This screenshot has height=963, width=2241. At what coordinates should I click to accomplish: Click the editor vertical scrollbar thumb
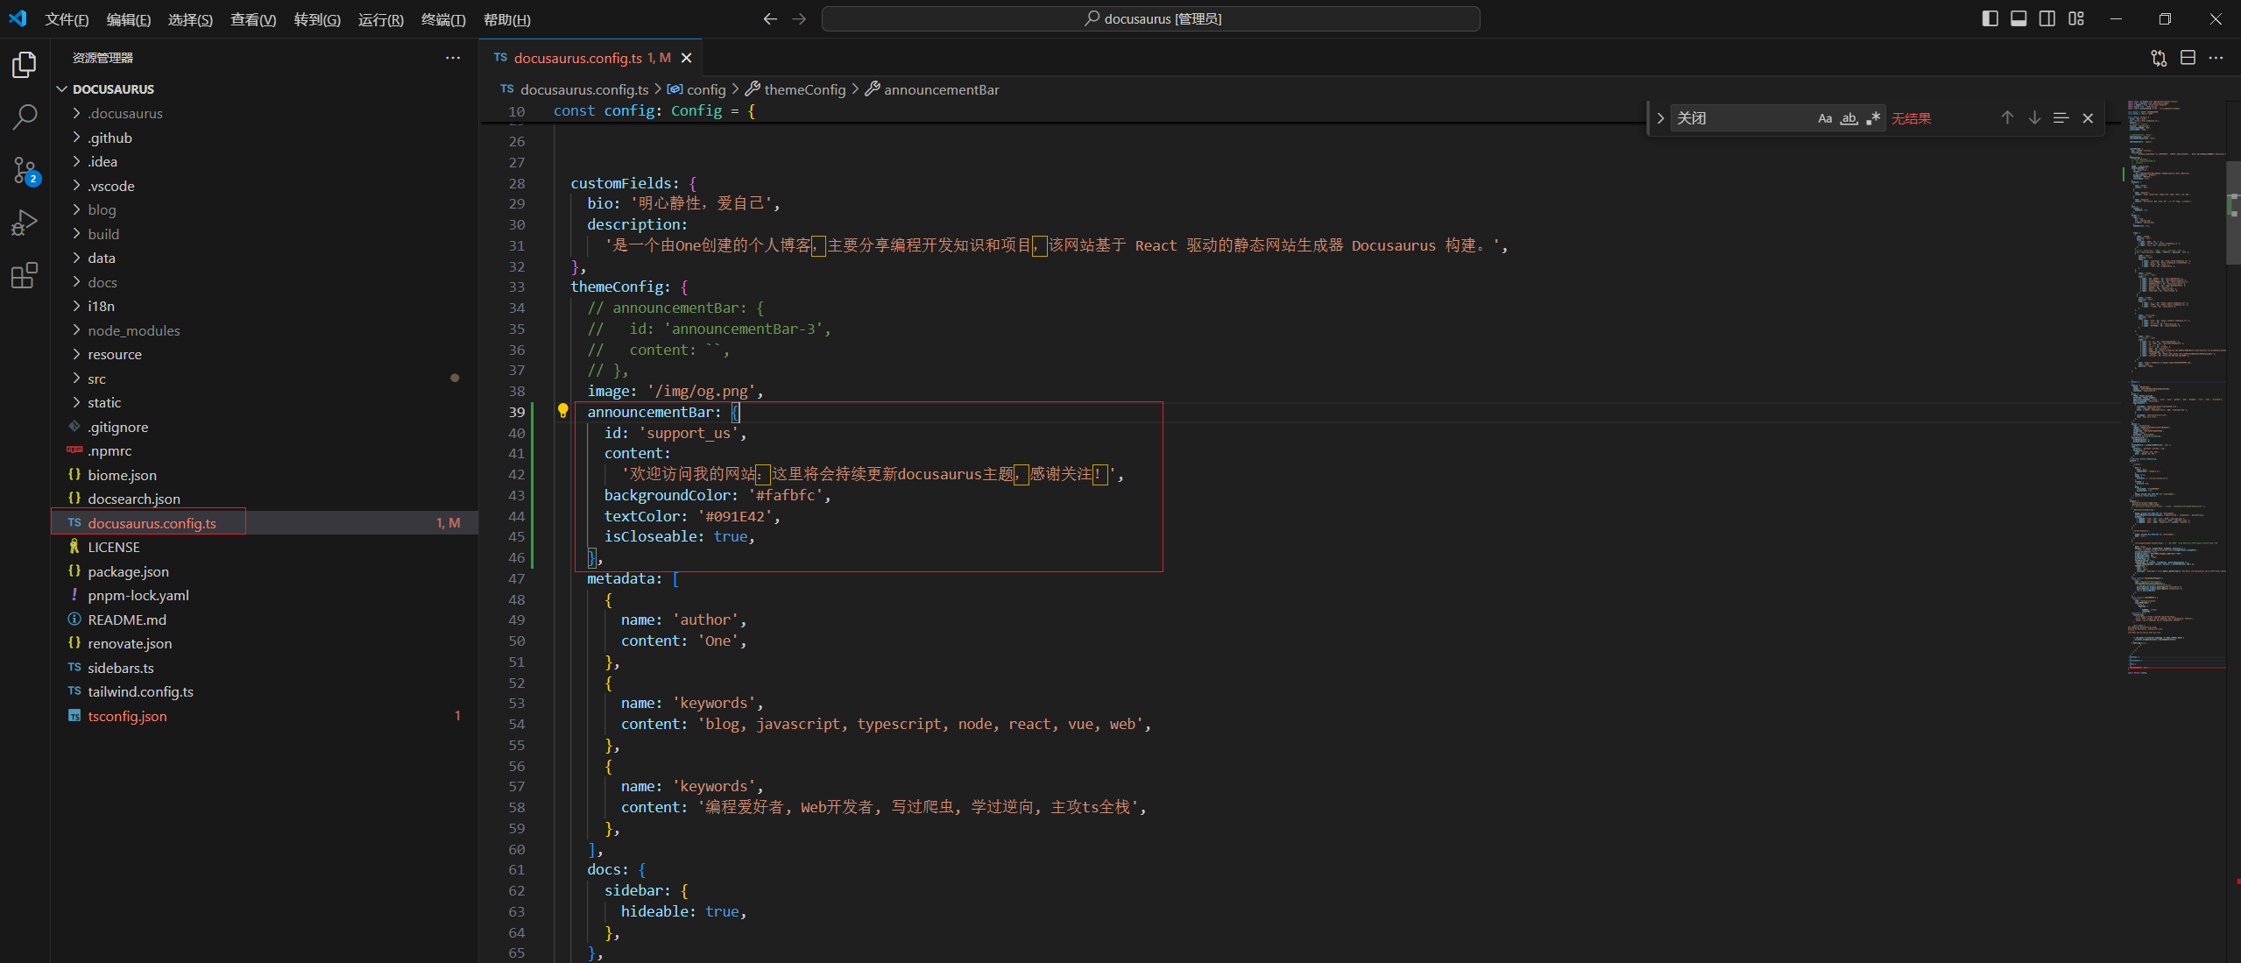click(x=2233, y=212)
